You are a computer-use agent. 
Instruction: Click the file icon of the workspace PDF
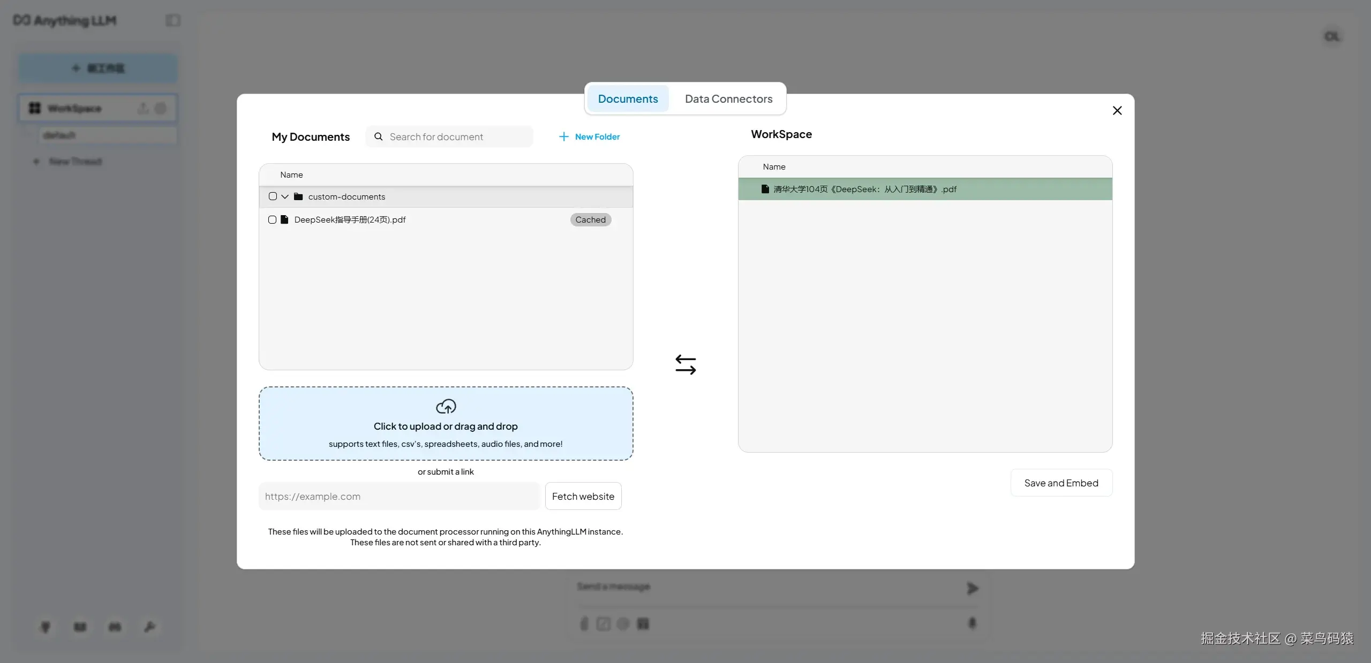[765, 189]
